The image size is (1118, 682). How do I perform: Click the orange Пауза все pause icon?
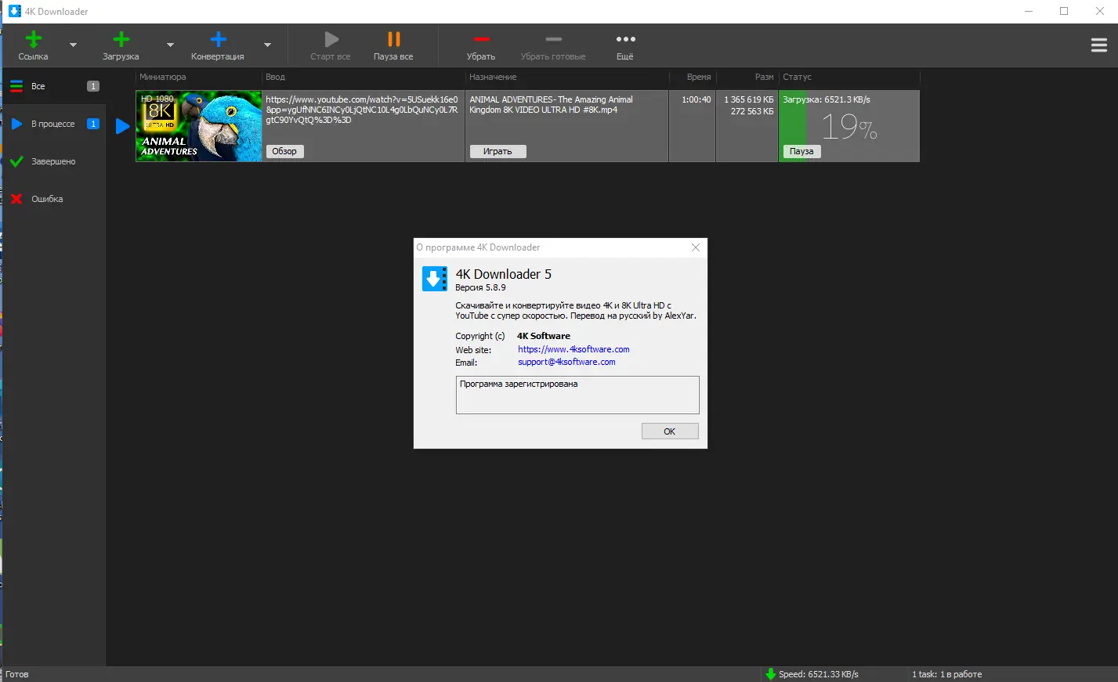(393, 39)
